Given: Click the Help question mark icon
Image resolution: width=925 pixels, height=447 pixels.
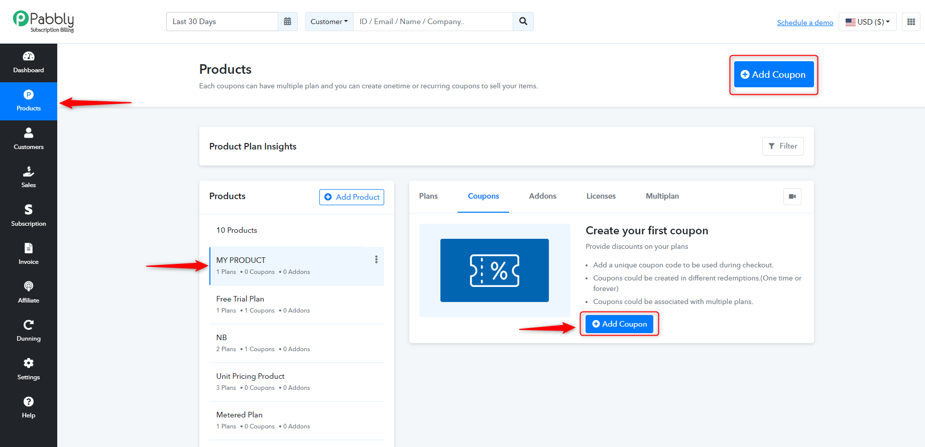Looking at the screenshot, I should pyautogui.click(x=29, y=402).
